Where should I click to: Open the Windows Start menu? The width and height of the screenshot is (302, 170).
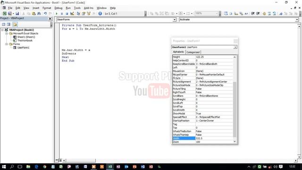pos(4,167)
